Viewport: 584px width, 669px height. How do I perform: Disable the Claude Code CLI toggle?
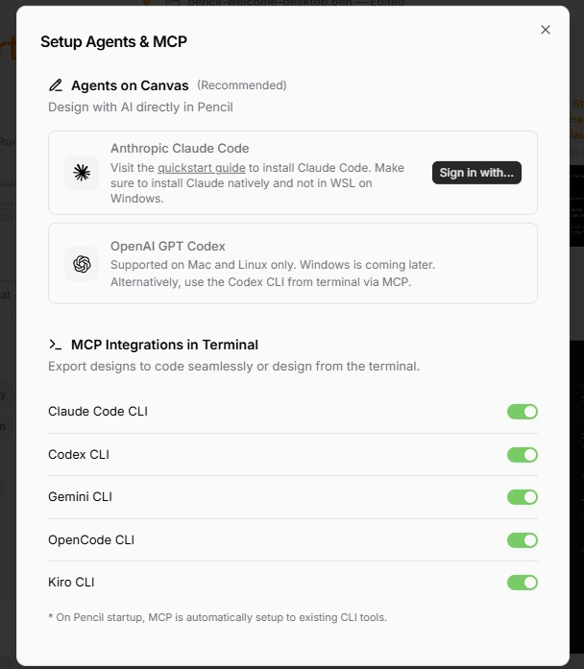523,412
